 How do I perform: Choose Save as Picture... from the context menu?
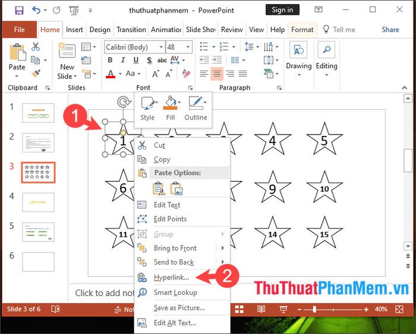182,308
